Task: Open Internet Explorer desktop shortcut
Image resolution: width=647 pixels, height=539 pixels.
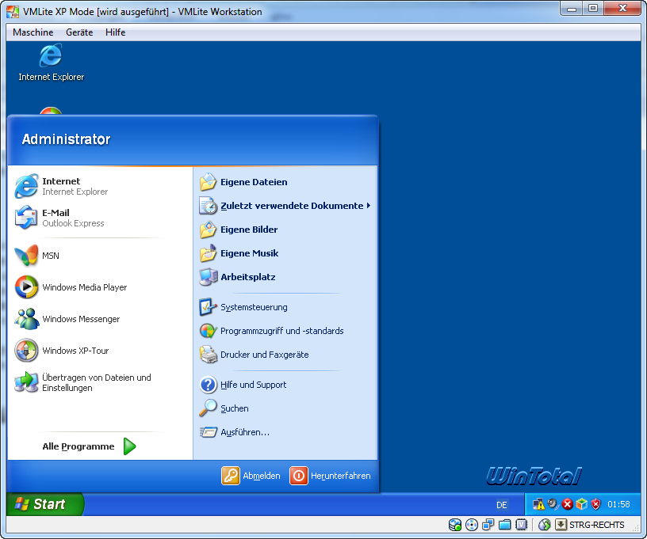Action: [52, 63]
